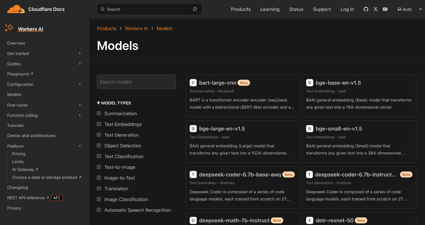Open the Products menu
The image size is (425, 225).
[x=240, y=9]
